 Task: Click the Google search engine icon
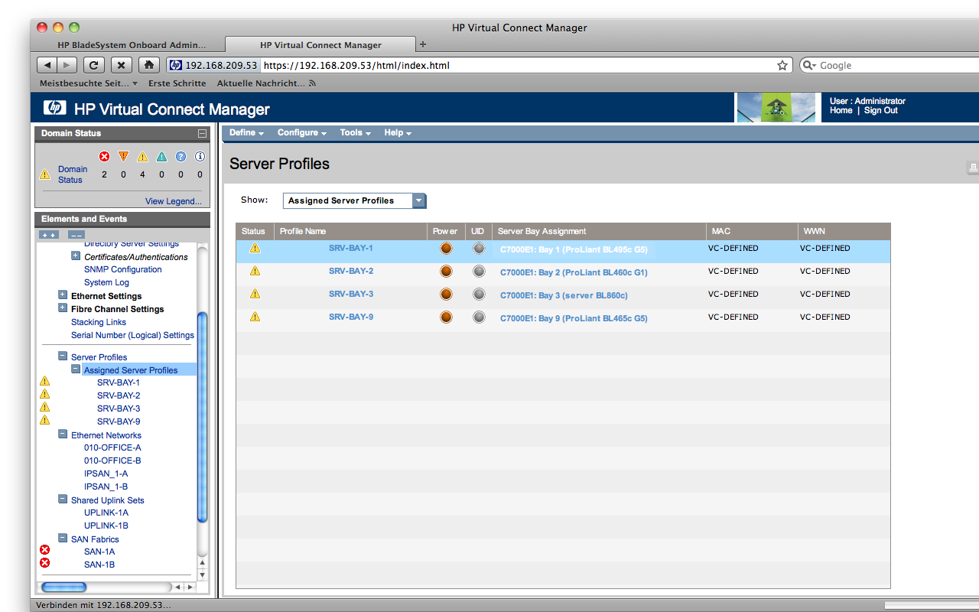pyautogui.click(x=809, y=66)
